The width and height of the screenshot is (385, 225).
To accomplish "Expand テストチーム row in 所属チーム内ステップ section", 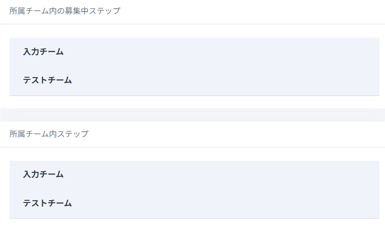I will tap(48, 203).
